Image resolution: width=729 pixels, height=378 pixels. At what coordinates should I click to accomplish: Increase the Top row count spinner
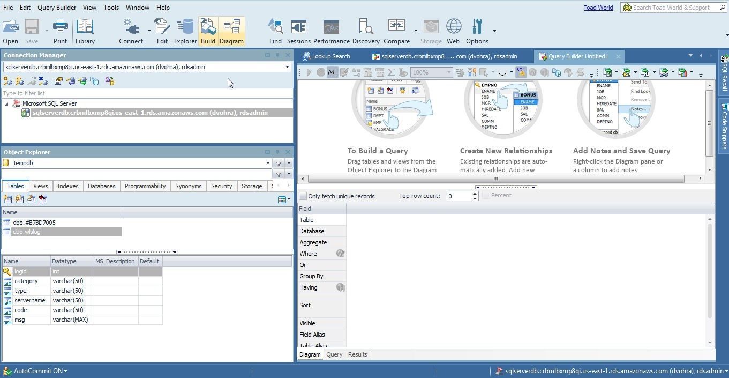pos(475,194)
